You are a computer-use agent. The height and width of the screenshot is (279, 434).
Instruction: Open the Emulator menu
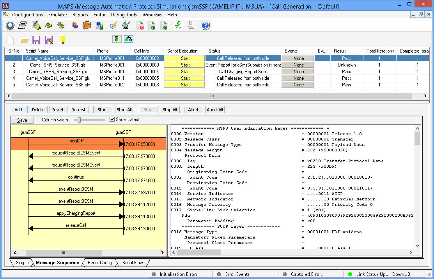pyautogui.click(x=58, y=15)
